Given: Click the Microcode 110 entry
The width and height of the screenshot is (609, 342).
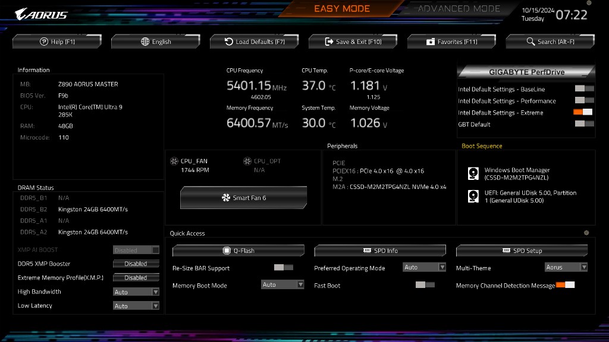Looking at the screenshot, I should click(45, 138).
